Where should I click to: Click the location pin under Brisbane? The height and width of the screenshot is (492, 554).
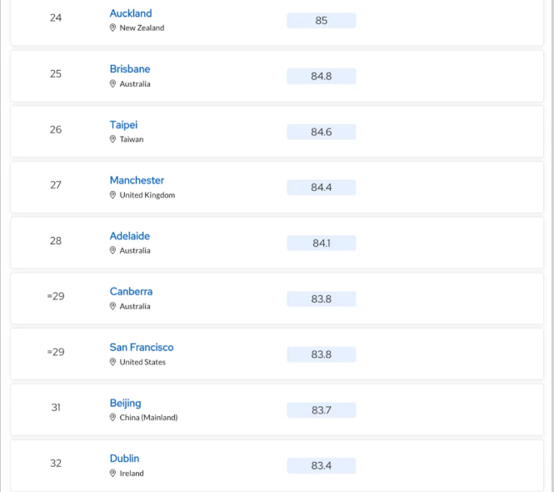pos(112,83)
